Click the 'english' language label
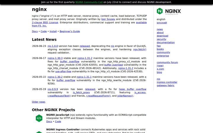 point(161,19)
